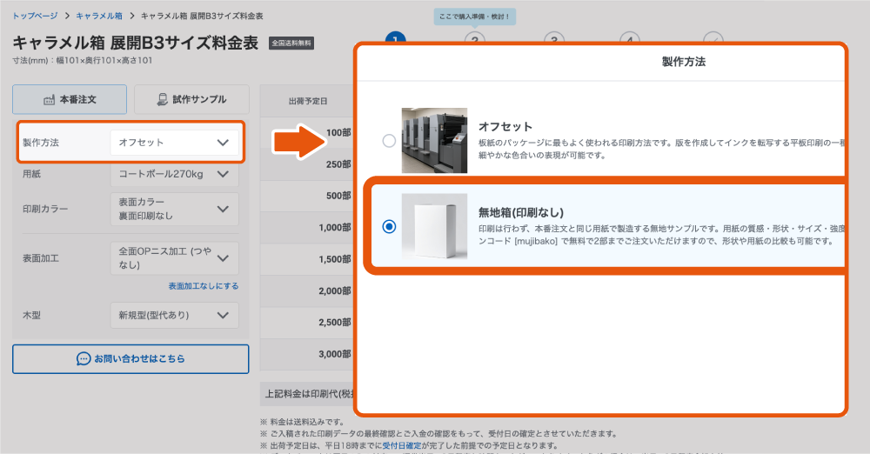870x454 pixels.
Task: Open the 木型 dropdown 新規型(型代あり)
Action: tap(174, 315)
